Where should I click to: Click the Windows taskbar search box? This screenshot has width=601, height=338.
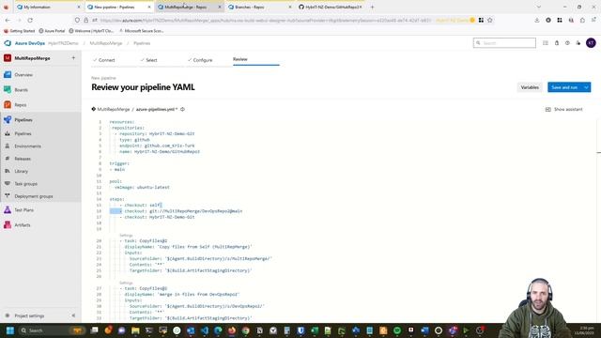click(x=53, y=330)
